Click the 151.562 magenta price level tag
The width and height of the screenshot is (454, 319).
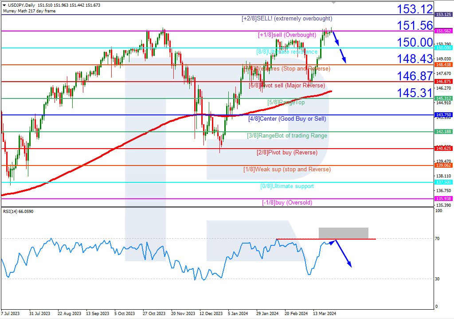click(x=443, y=31)
